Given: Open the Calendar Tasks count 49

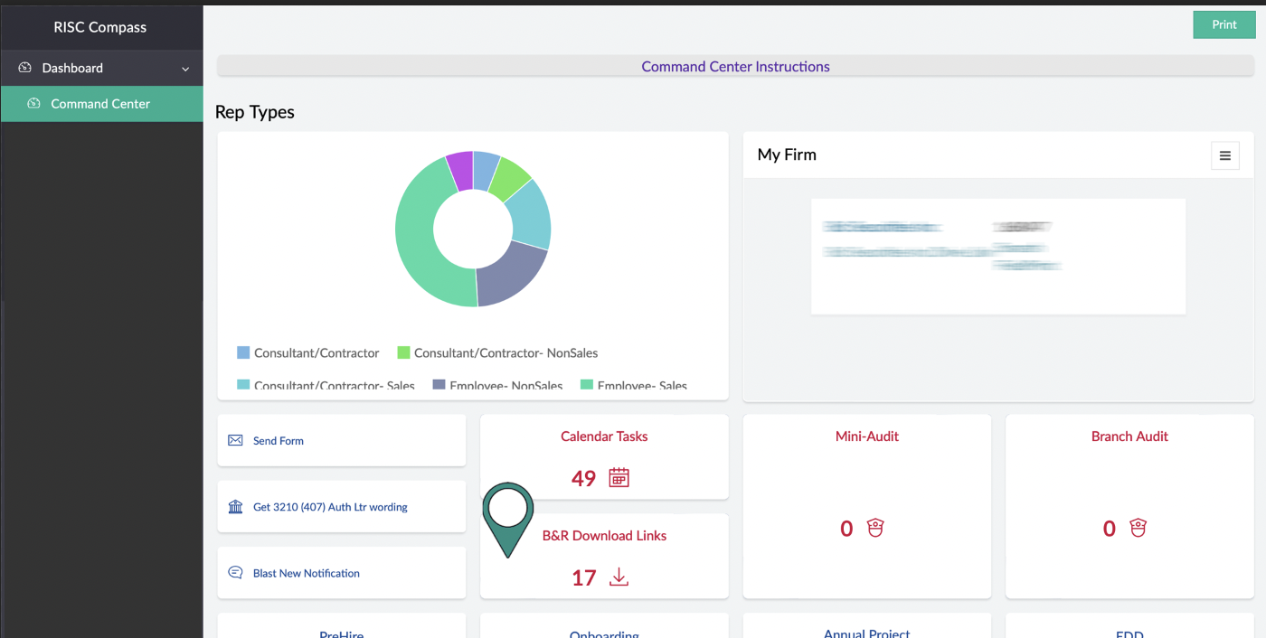Looking at the screenshot, I should pos(583,478).
